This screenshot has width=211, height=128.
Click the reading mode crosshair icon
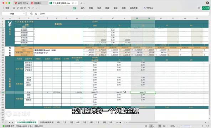point(151,126)
